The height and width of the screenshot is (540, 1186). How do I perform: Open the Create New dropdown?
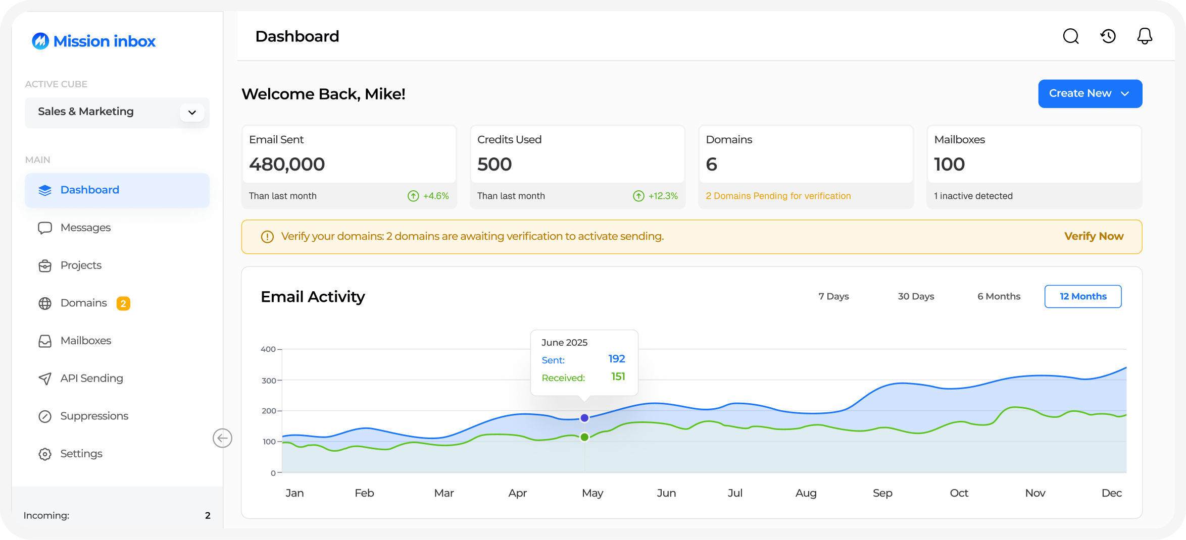coord(1090,93)
